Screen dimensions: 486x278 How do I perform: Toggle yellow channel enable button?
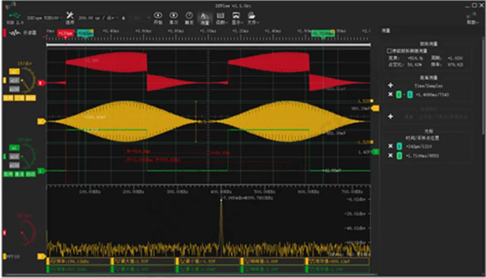point(8,98)
